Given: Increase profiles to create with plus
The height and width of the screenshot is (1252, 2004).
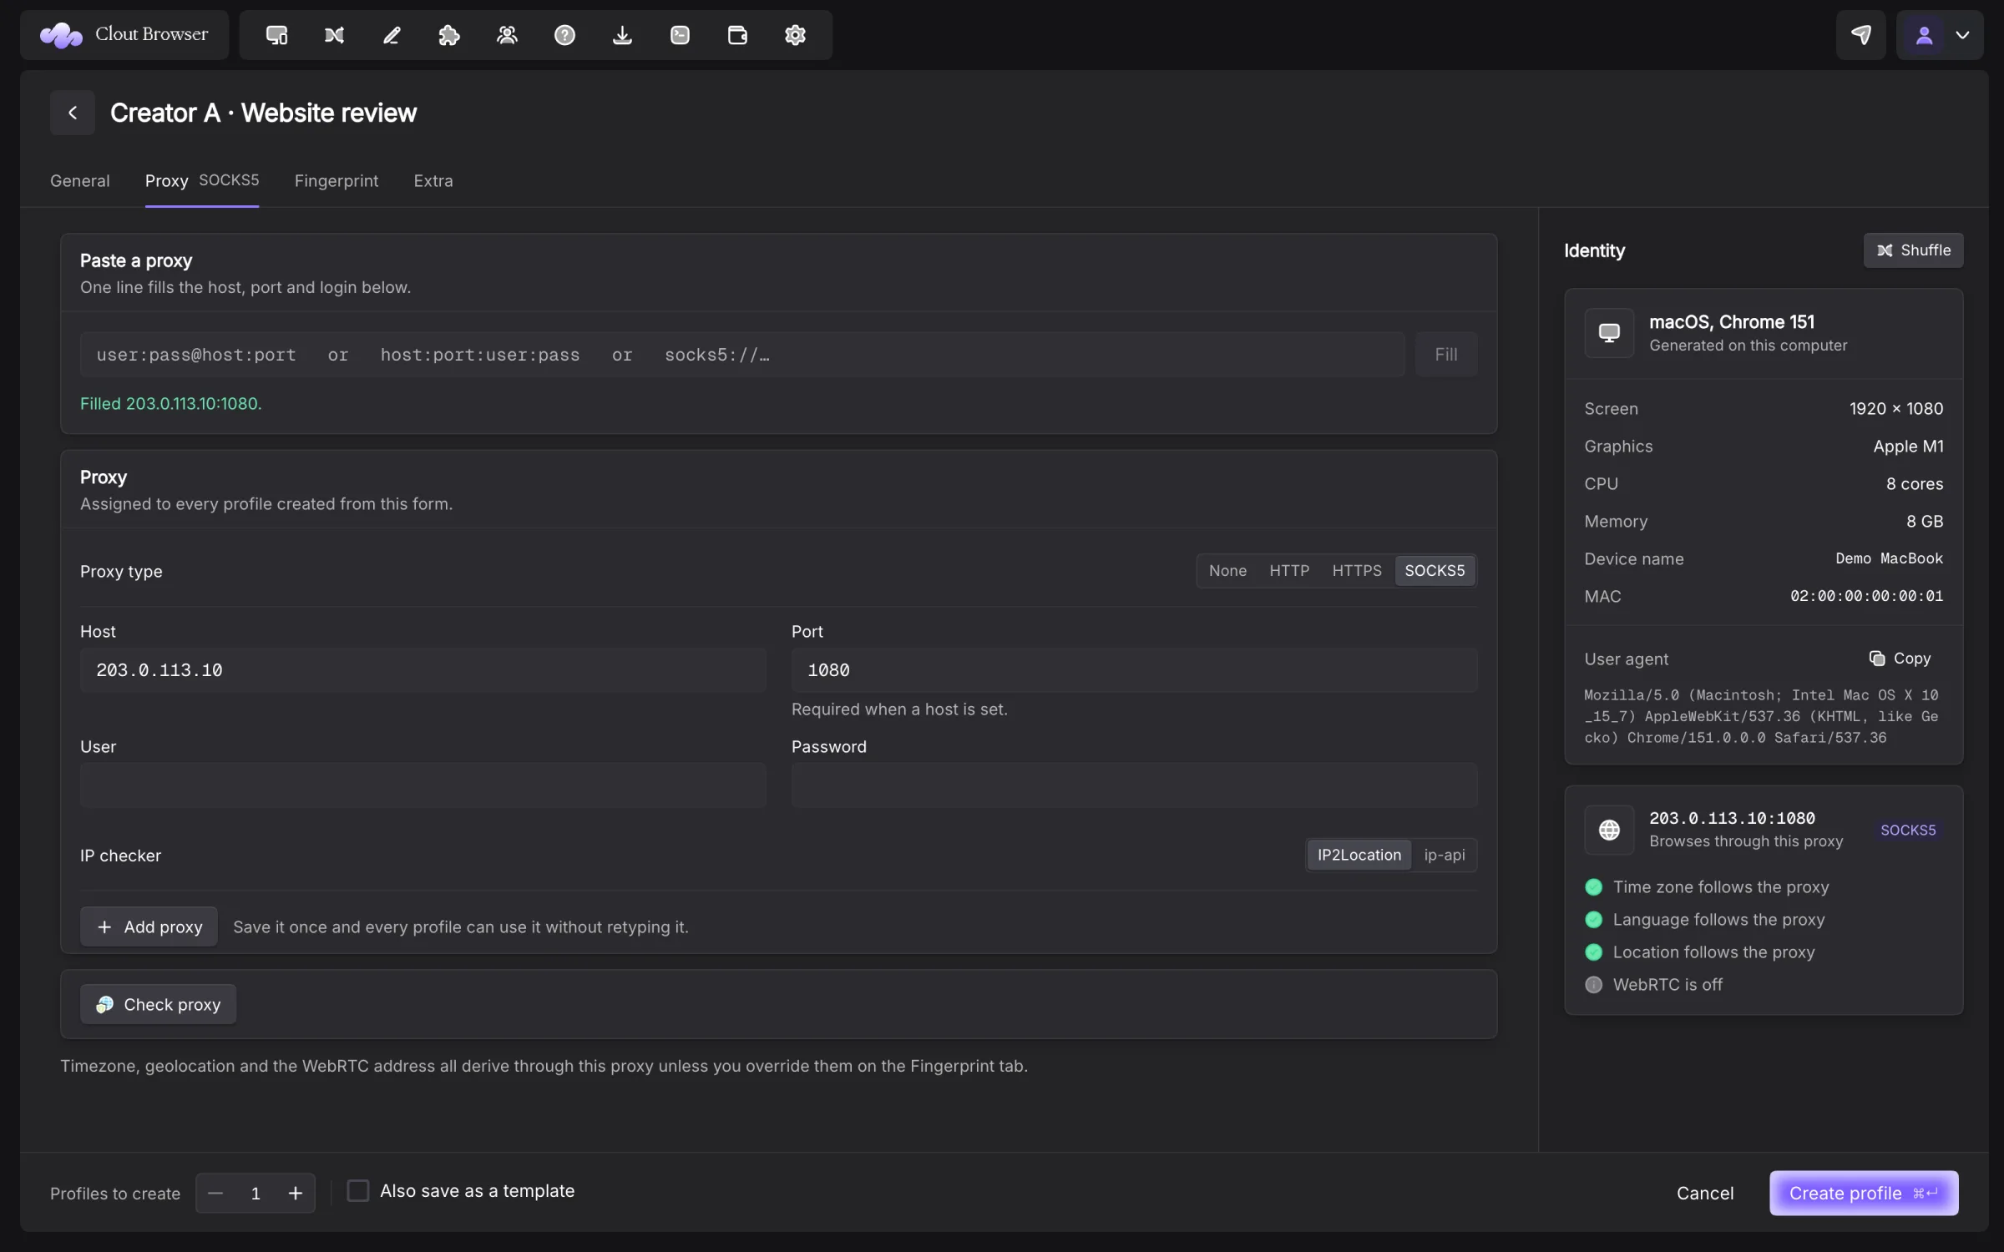Looking at the screenshot, I should coord(296,1194).
